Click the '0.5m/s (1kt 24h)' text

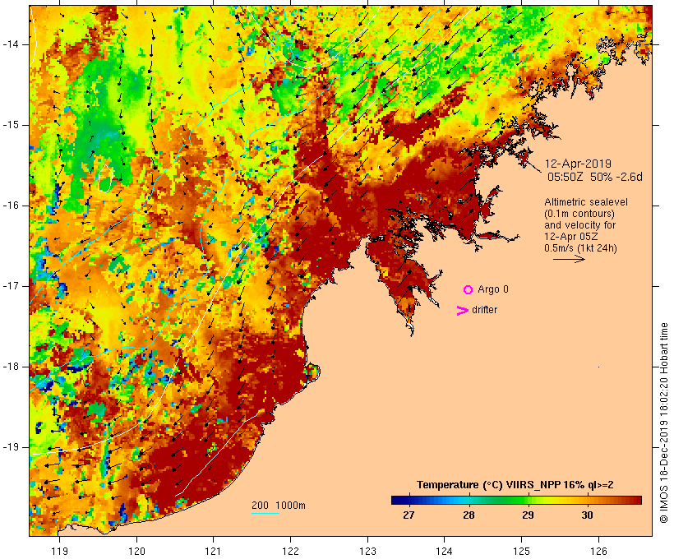click(x=580, y=248)
